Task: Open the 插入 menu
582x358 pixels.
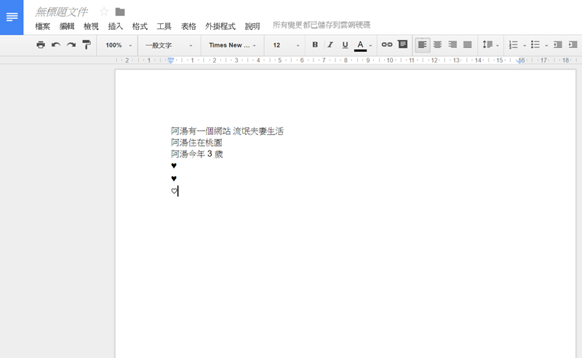Action: click(x=116, y=26)
